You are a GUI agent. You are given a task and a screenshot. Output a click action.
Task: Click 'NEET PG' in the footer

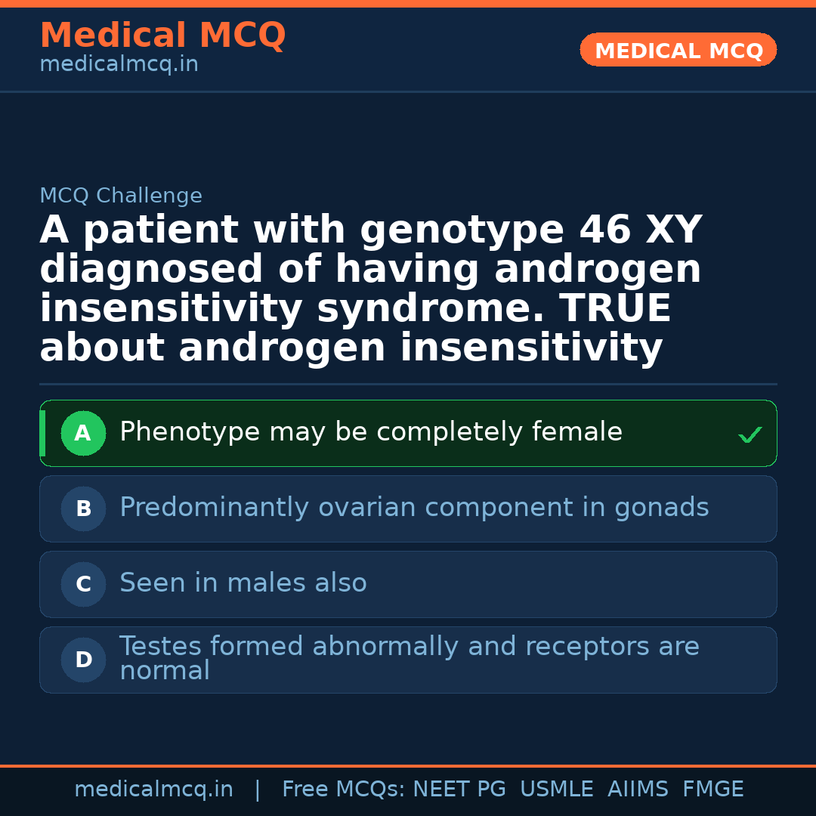[x=459, y=790]
